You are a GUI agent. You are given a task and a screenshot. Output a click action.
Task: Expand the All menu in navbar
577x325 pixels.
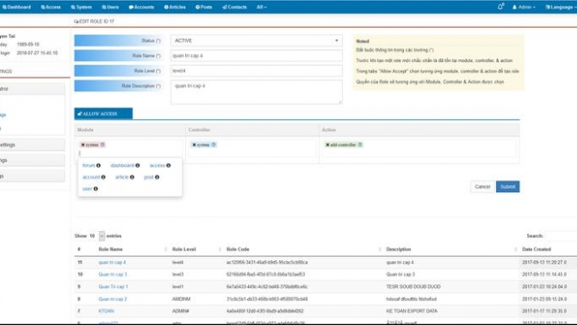[261, 7]
